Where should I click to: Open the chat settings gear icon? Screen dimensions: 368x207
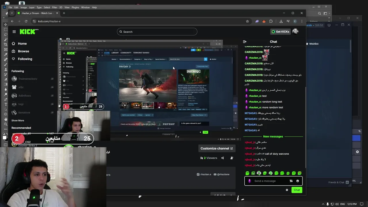pyautogui.click(x=287, y=190)
